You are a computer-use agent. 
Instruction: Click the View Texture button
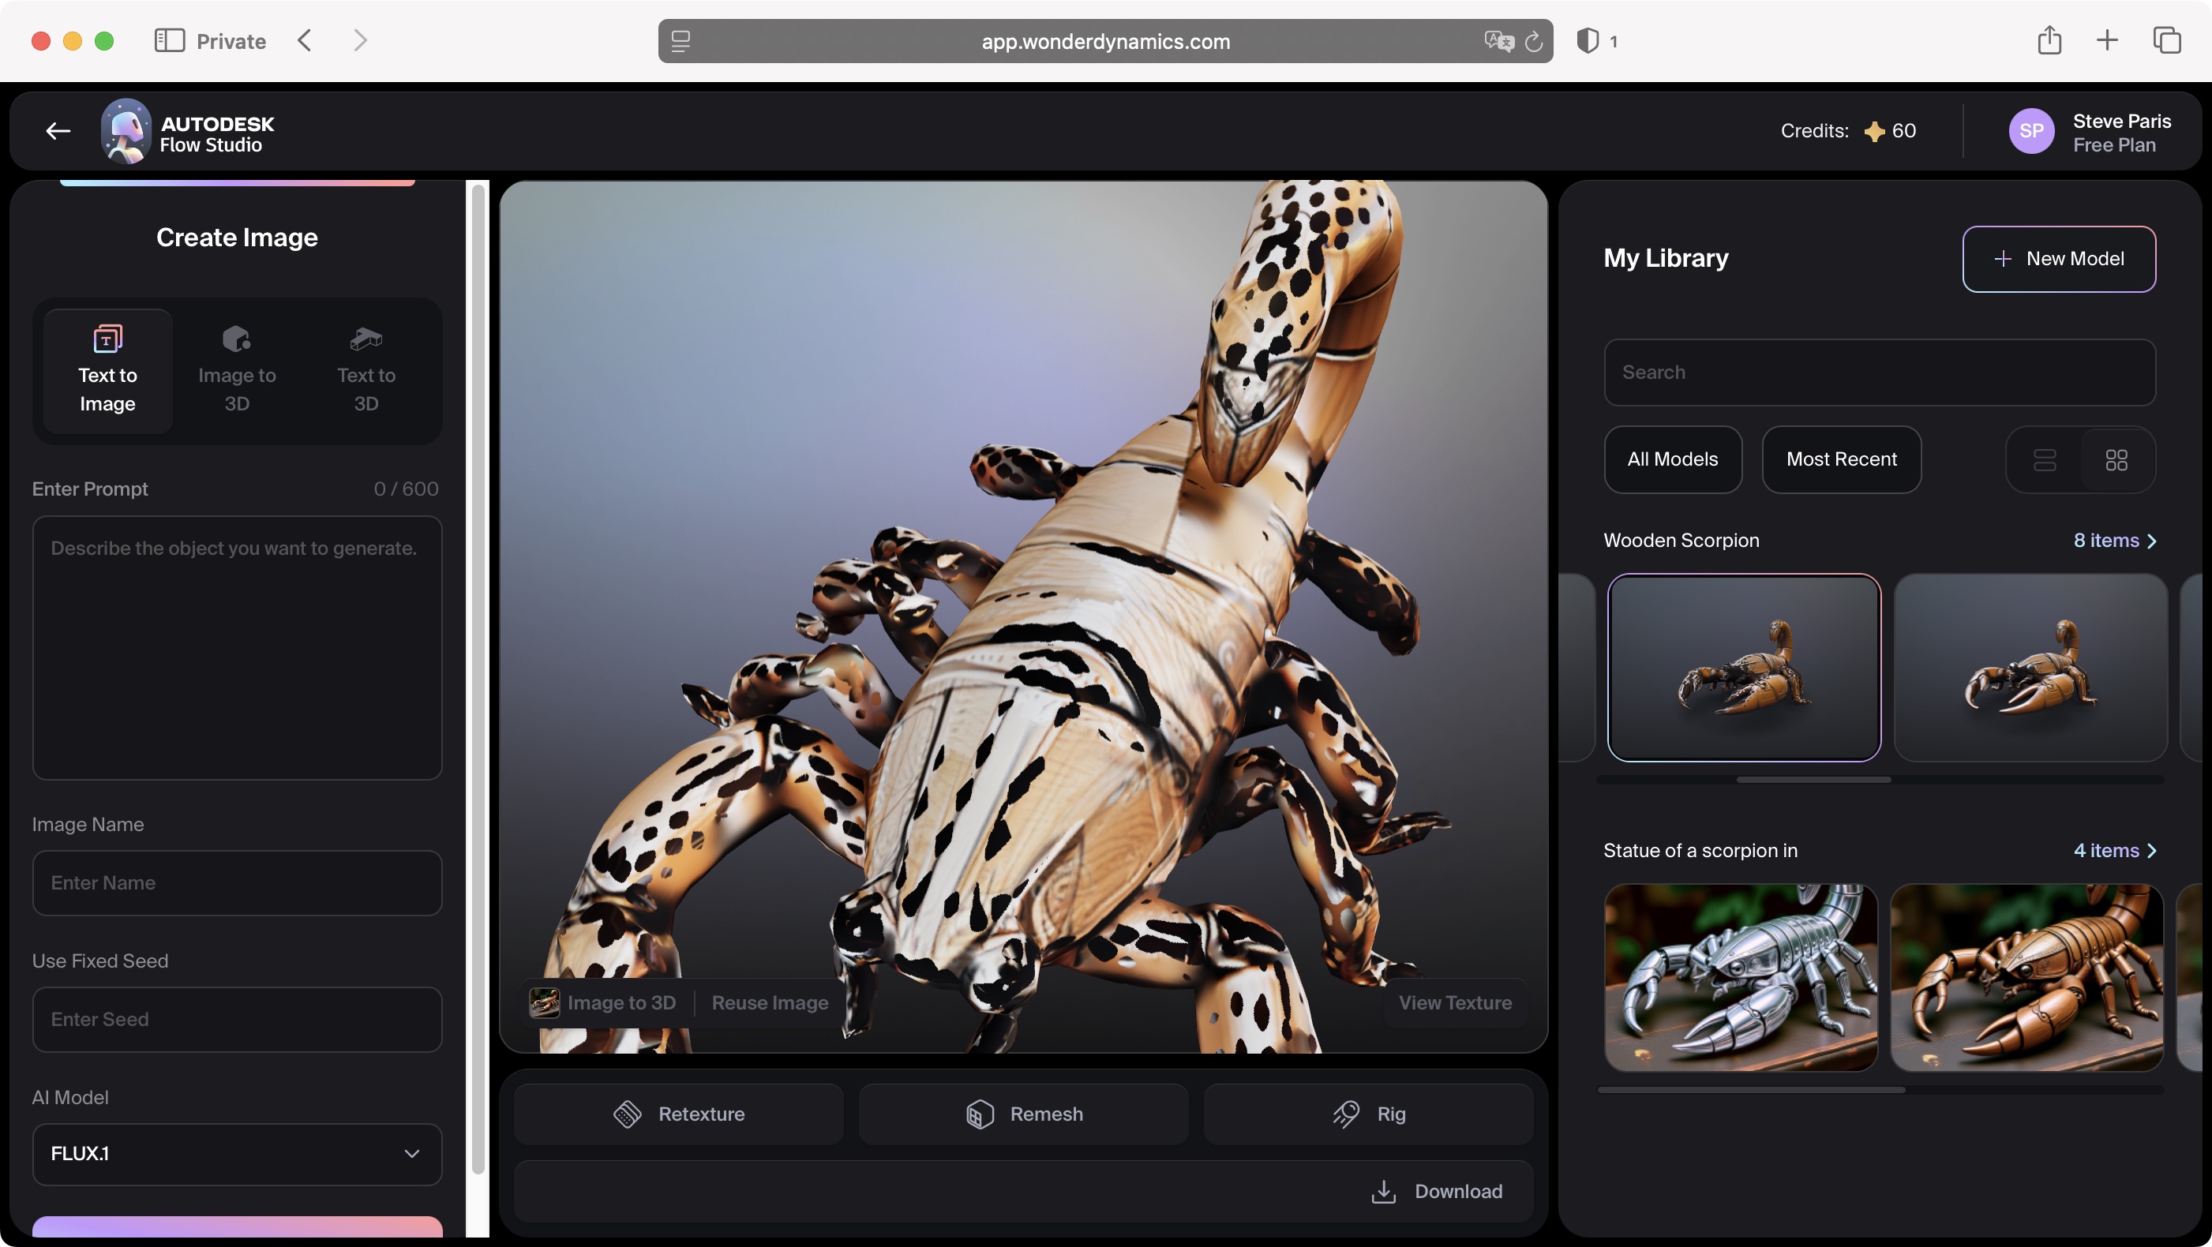coord(1455,1002)
